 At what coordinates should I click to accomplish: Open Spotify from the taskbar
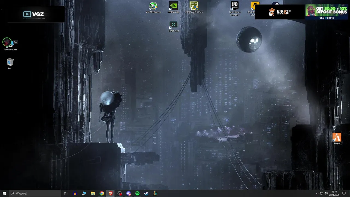[138, 193]
